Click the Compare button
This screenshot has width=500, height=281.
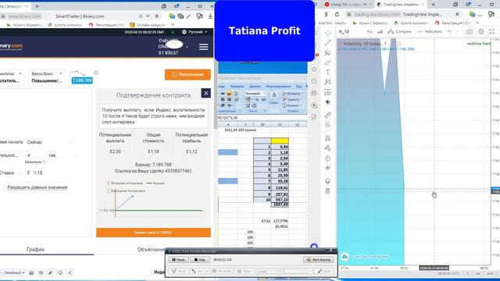point(399,31)
